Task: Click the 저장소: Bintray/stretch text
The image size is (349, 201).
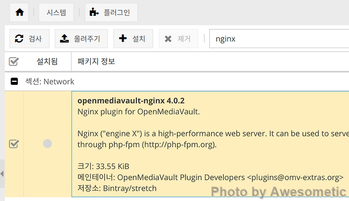Action: tap(117, 188)
